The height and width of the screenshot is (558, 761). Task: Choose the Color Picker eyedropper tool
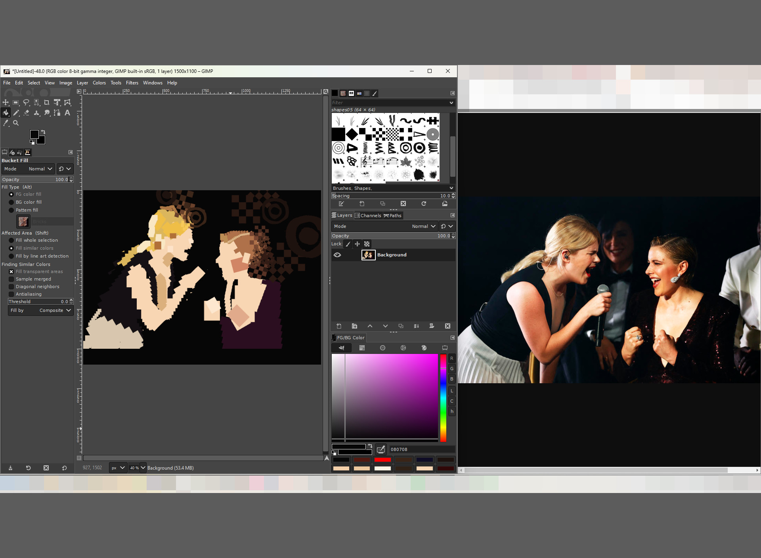click(6, 123)
